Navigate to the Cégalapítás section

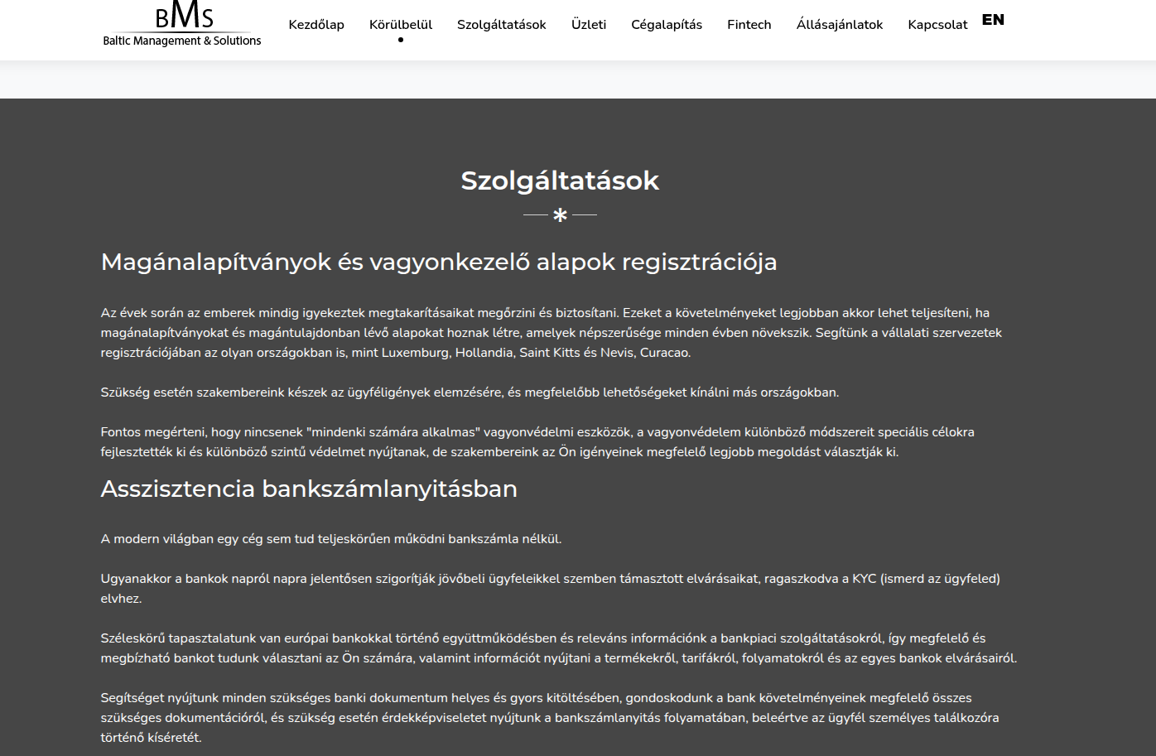pos(667,25)
